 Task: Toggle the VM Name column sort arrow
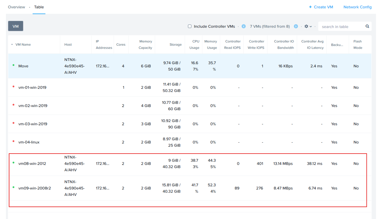coord(12,45)
